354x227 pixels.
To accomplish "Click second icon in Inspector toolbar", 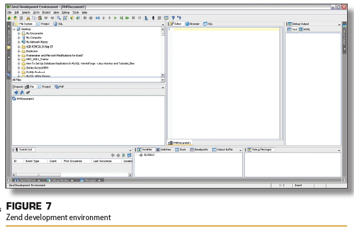I will click(x=22, y=92).
